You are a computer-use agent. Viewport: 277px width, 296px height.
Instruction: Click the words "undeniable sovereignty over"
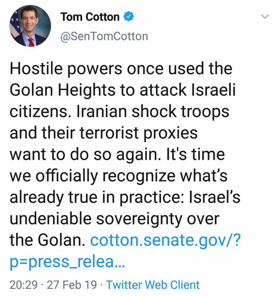(114, 220)
